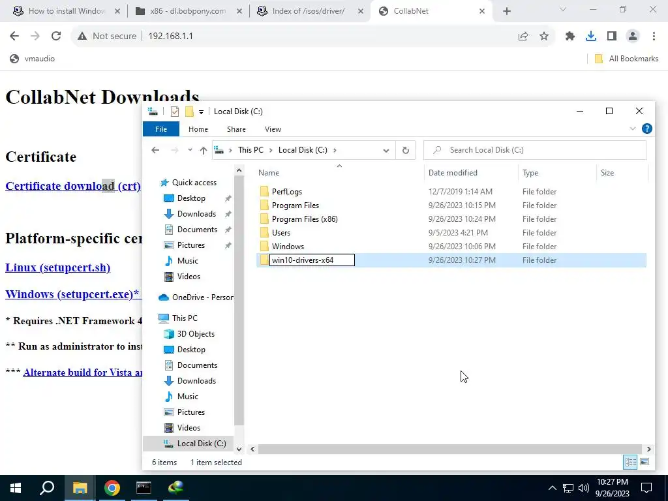The width and height of the screenshot is (668, 501).
Task: Click Explorer back navigation arrow
Action: click(155, 150)
